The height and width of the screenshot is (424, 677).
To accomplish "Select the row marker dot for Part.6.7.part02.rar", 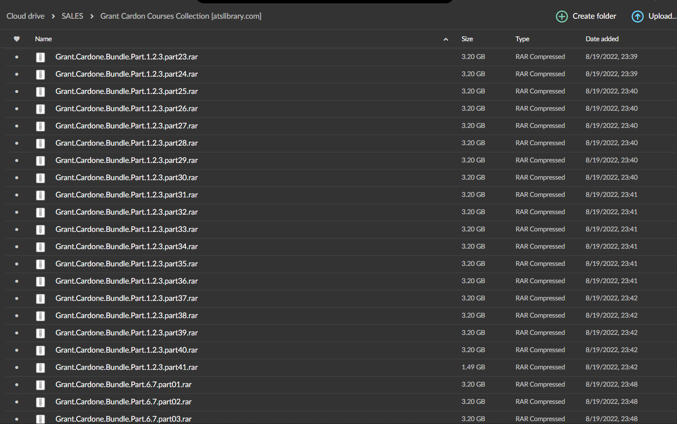I will tap(17, 402).
